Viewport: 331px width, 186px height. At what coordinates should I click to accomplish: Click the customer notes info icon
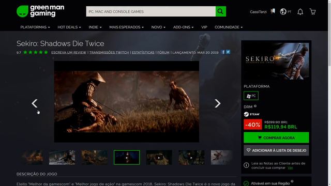tap(246, 165)
